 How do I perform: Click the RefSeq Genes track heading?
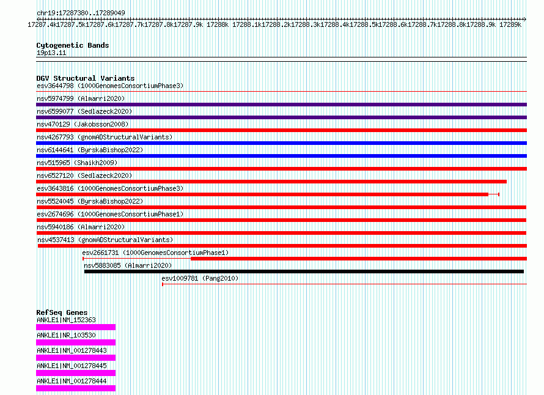[x=62, y=312]
